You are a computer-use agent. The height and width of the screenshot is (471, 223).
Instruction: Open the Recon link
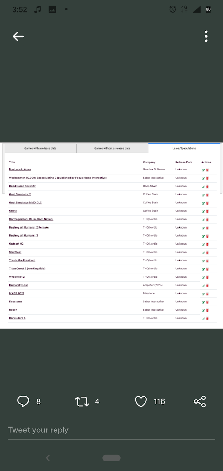tap(13, 310)
